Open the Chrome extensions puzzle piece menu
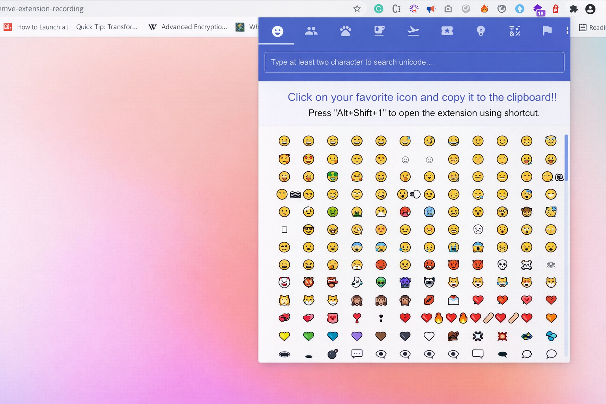The width and height of the screenshot is (606, 404). tap(574, 9)
